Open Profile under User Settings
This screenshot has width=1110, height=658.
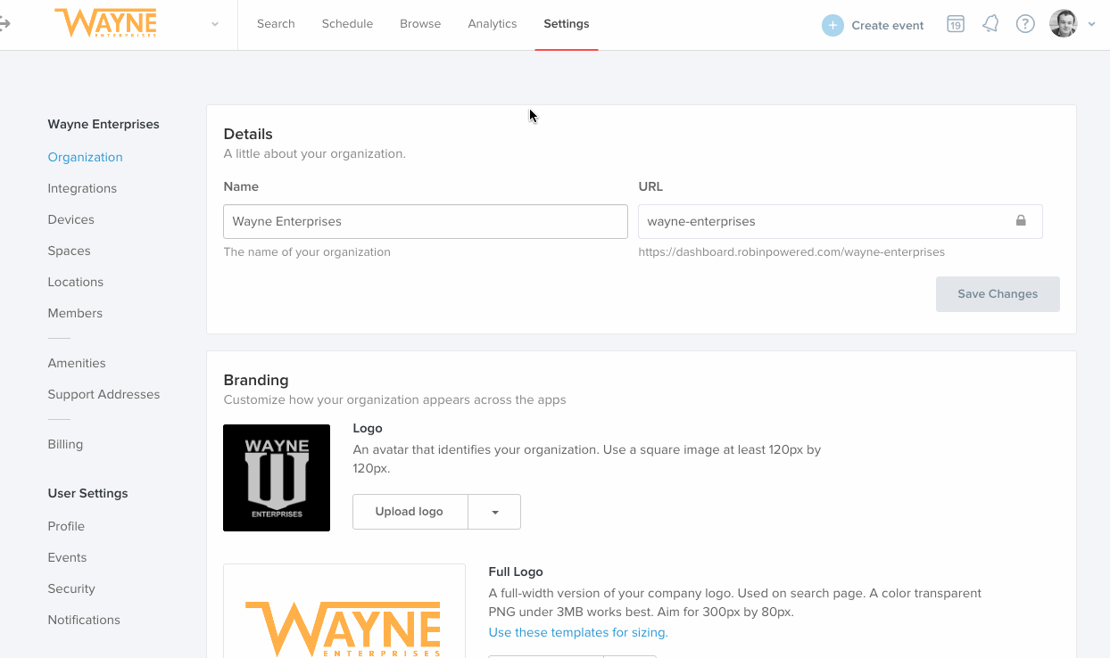pyautogui.click(x=66, y=526)
